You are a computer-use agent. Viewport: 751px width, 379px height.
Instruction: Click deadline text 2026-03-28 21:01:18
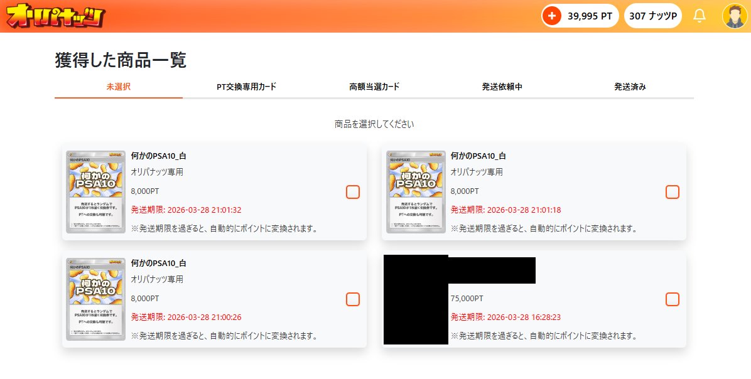coord(505,210)
